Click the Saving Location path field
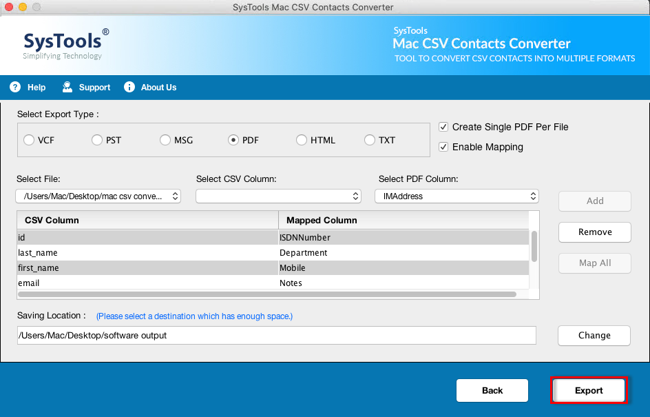The height and width of the screenshot is (417, 650). 277,335
